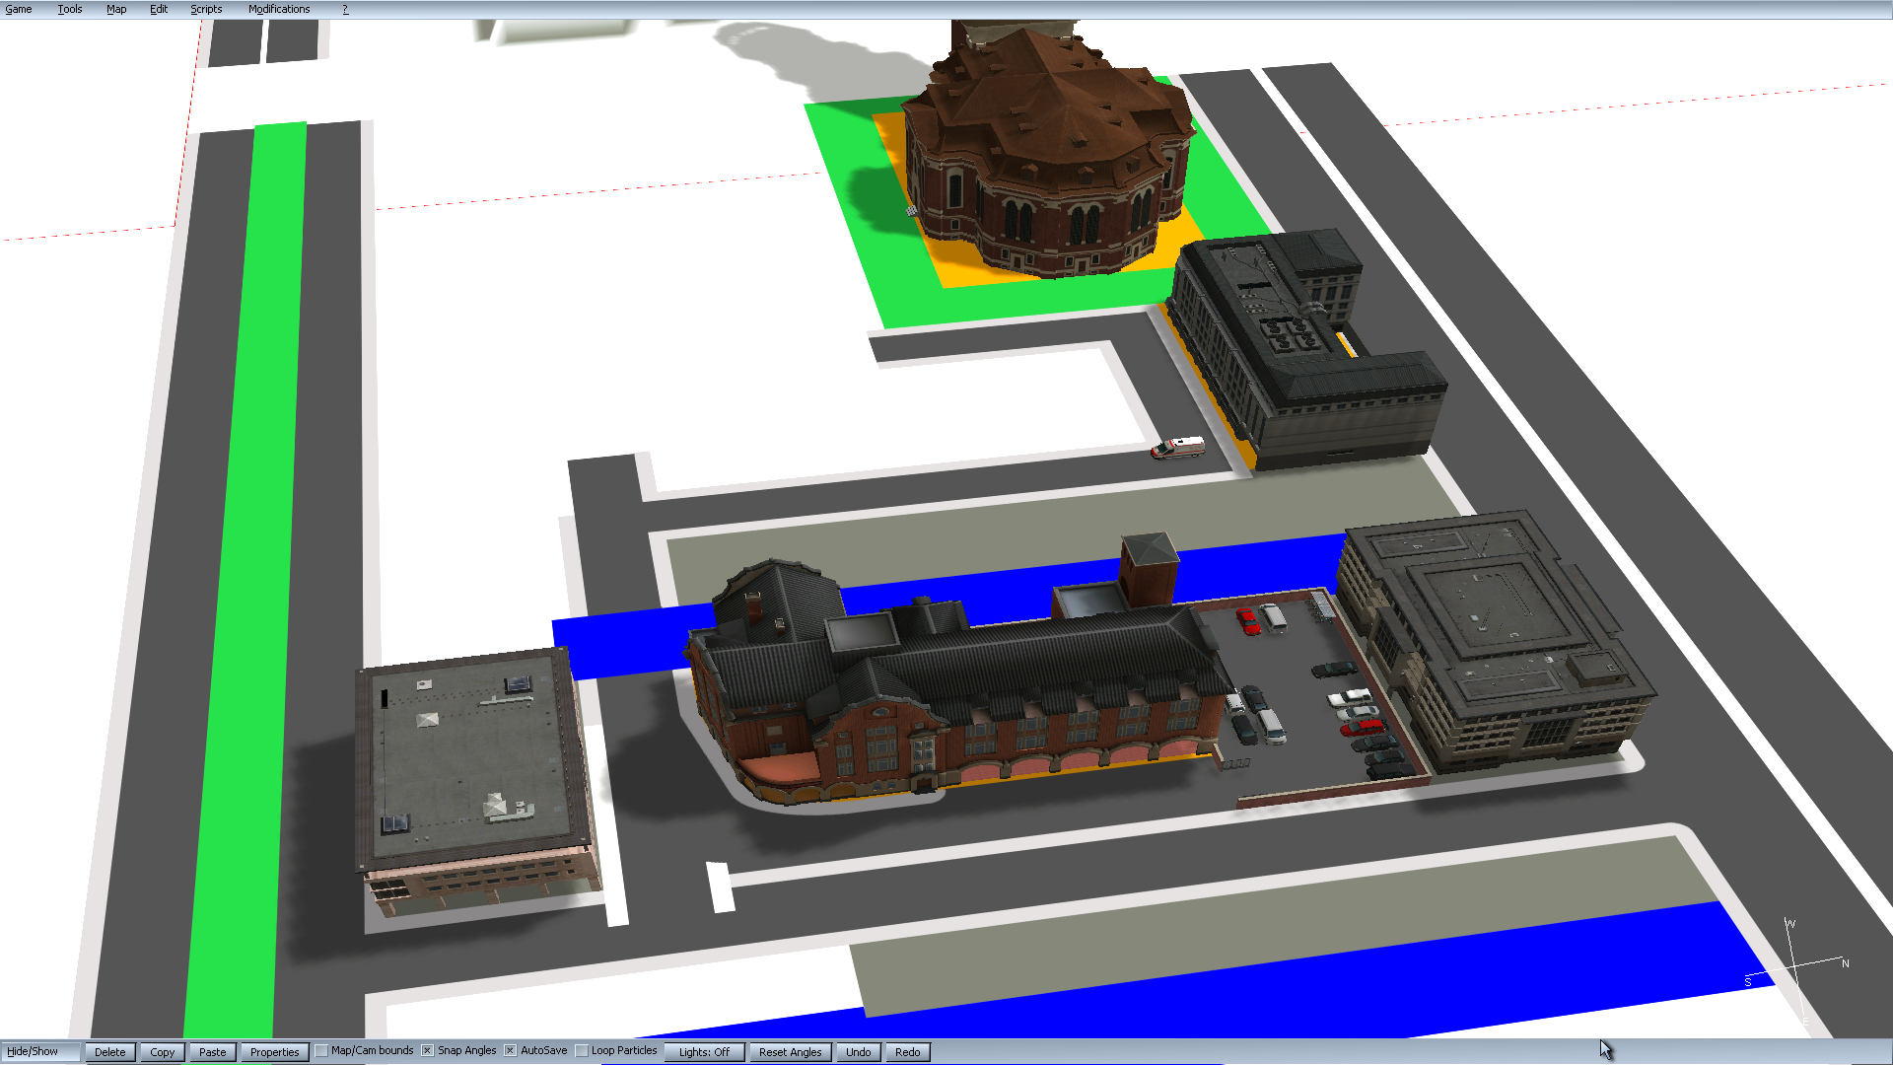This screenshot has height=1065, width=1893.
Task: Open the Edit menu
Action: tap(159, 9)
